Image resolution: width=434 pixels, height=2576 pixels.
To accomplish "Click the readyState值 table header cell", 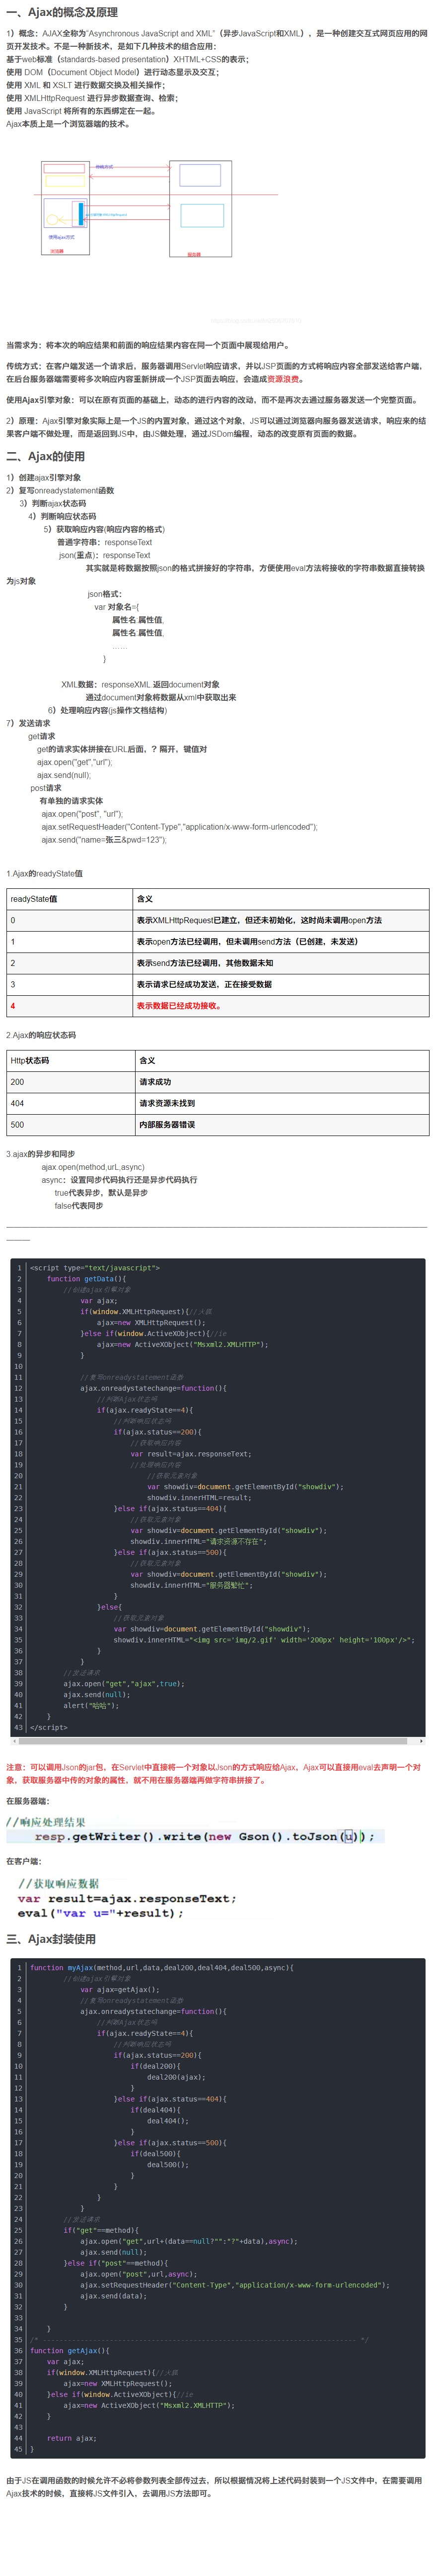I will (70, 899).
